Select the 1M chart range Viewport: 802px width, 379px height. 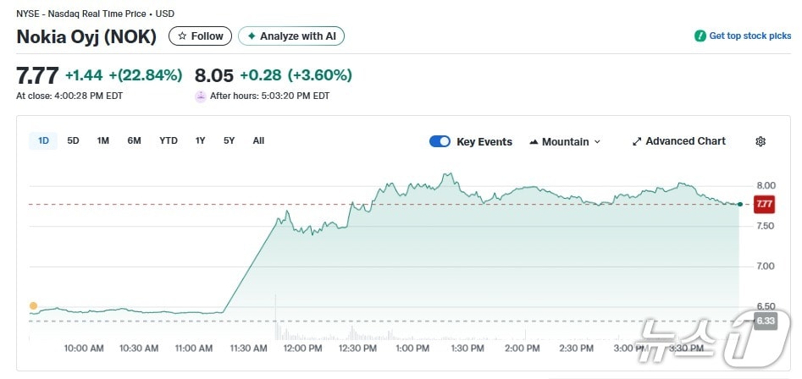point(103,140)
